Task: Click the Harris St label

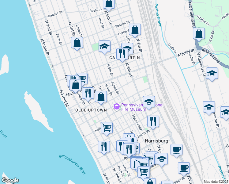Action: click(143, 133)
